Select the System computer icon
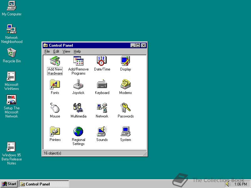 [125, 131]
